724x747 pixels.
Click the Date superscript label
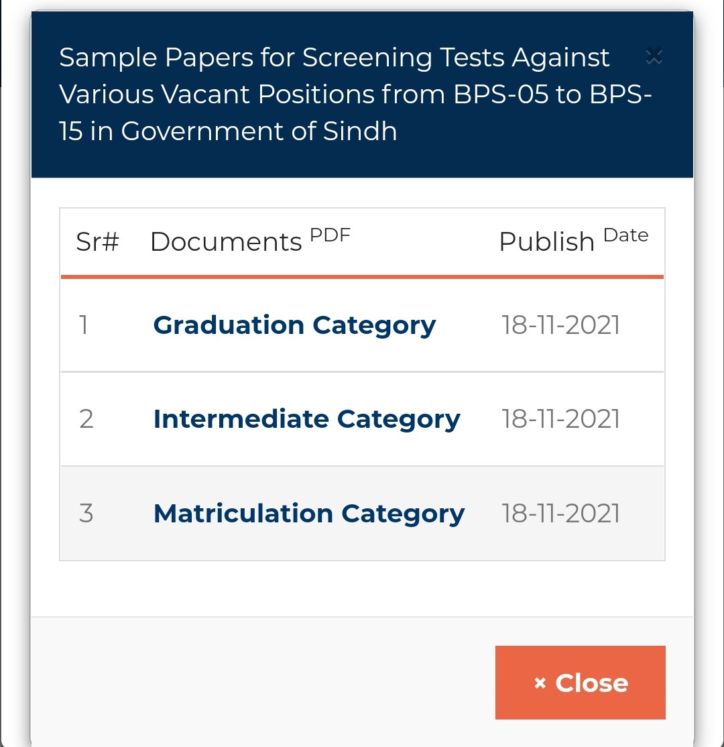pyautogui.click(x=625, y=235)
